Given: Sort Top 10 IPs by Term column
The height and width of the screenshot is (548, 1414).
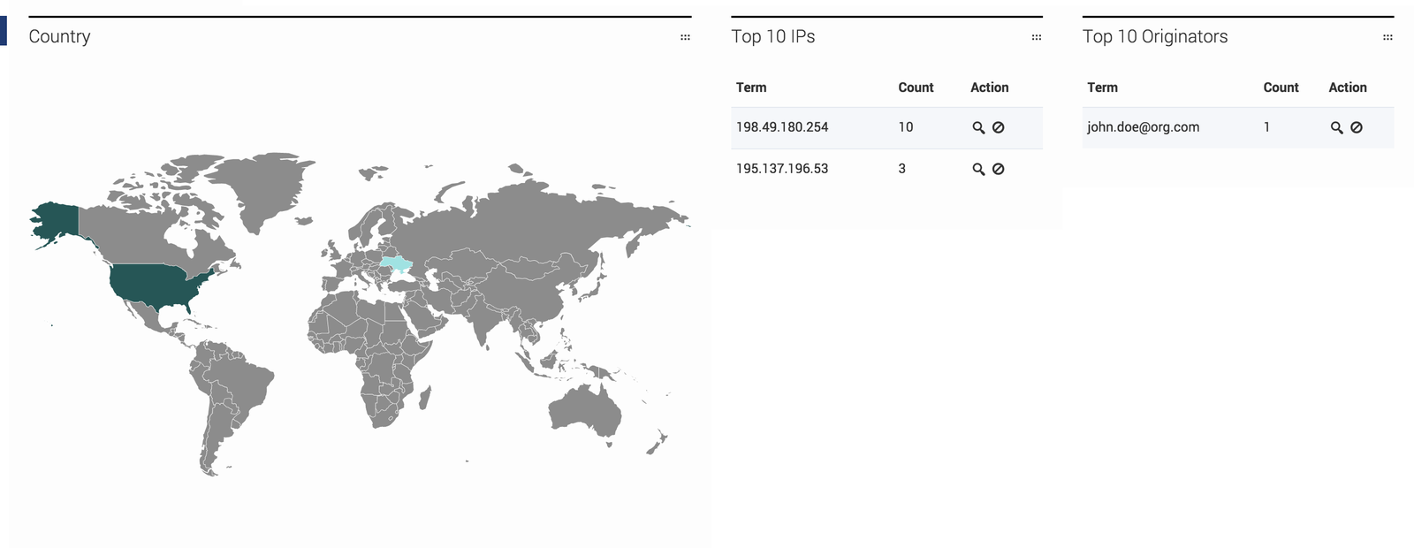Looking at the screenshot, I should coord(751,88).
